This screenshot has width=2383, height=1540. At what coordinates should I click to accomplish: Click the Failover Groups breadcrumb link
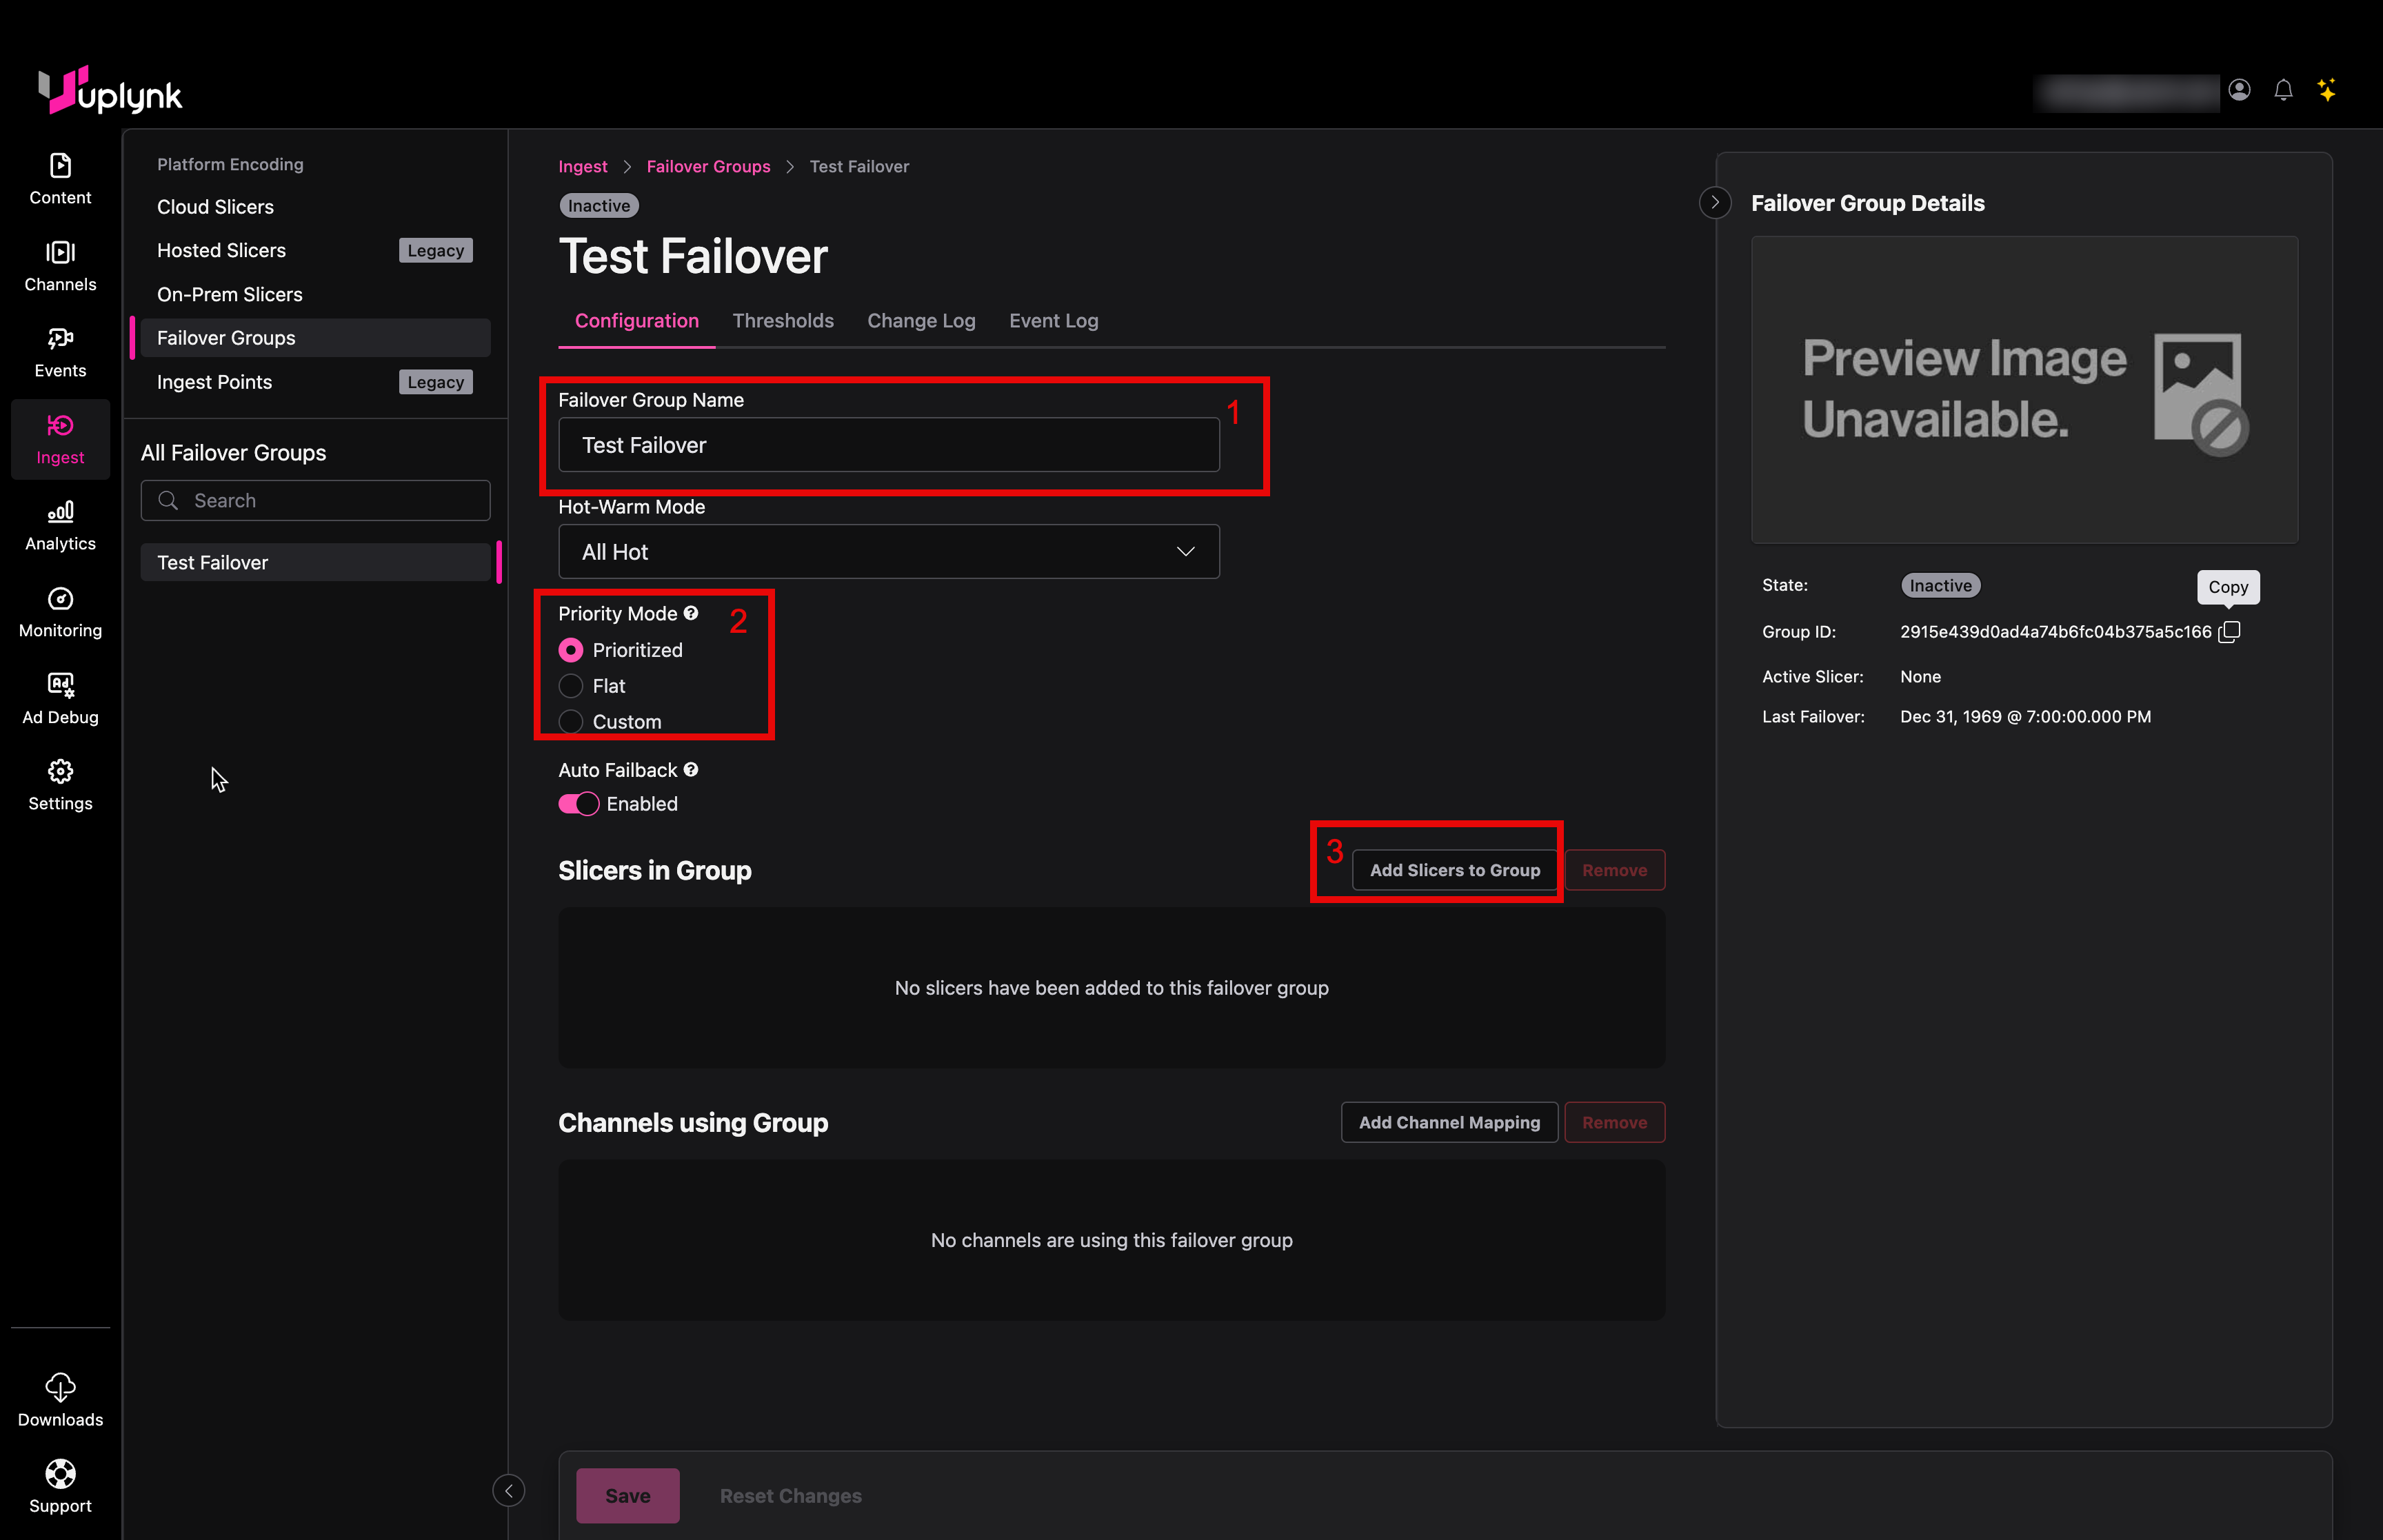708,167
